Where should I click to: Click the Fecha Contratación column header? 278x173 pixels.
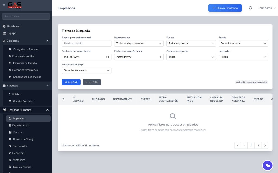pos(168,99)
